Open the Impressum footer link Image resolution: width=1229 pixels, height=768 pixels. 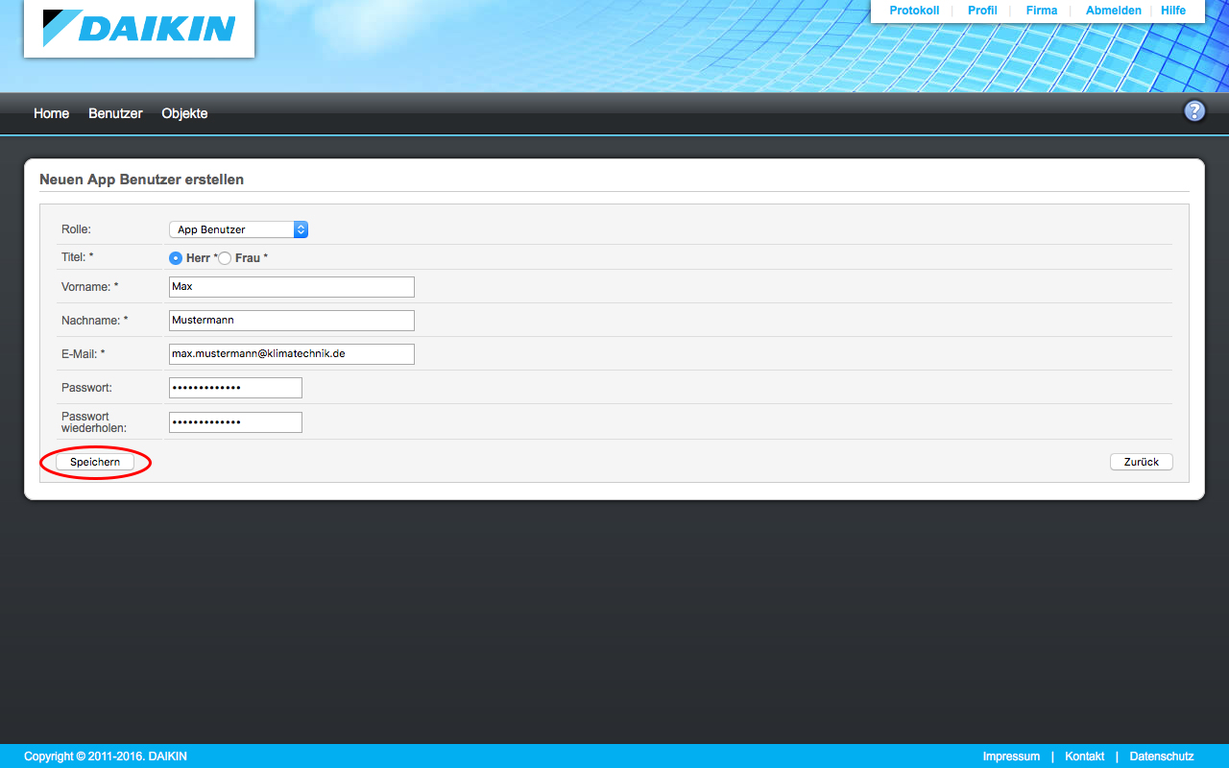click(x=1011, y=756)
